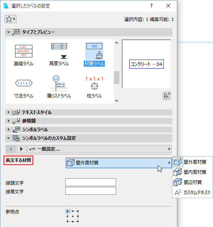Choose 壁辺材質 from the popup menu

[x=192, y=182]
